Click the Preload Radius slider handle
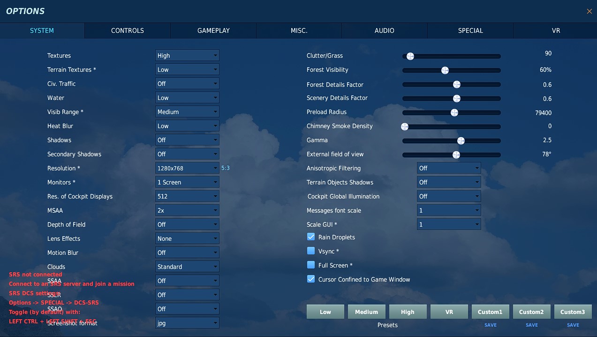Screen dimensions: 597x337 (x=454, y=113)
